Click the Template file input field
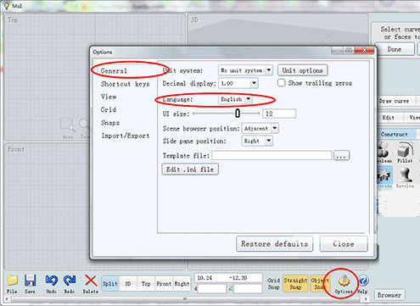The width and height of the screenshot is (420, 306). pyautogui.click(x=272, y=155)
